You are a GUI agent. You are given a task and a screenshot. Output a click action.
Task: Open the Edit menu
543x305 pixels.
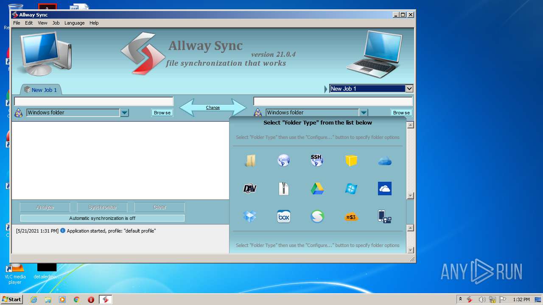[29, 23]
